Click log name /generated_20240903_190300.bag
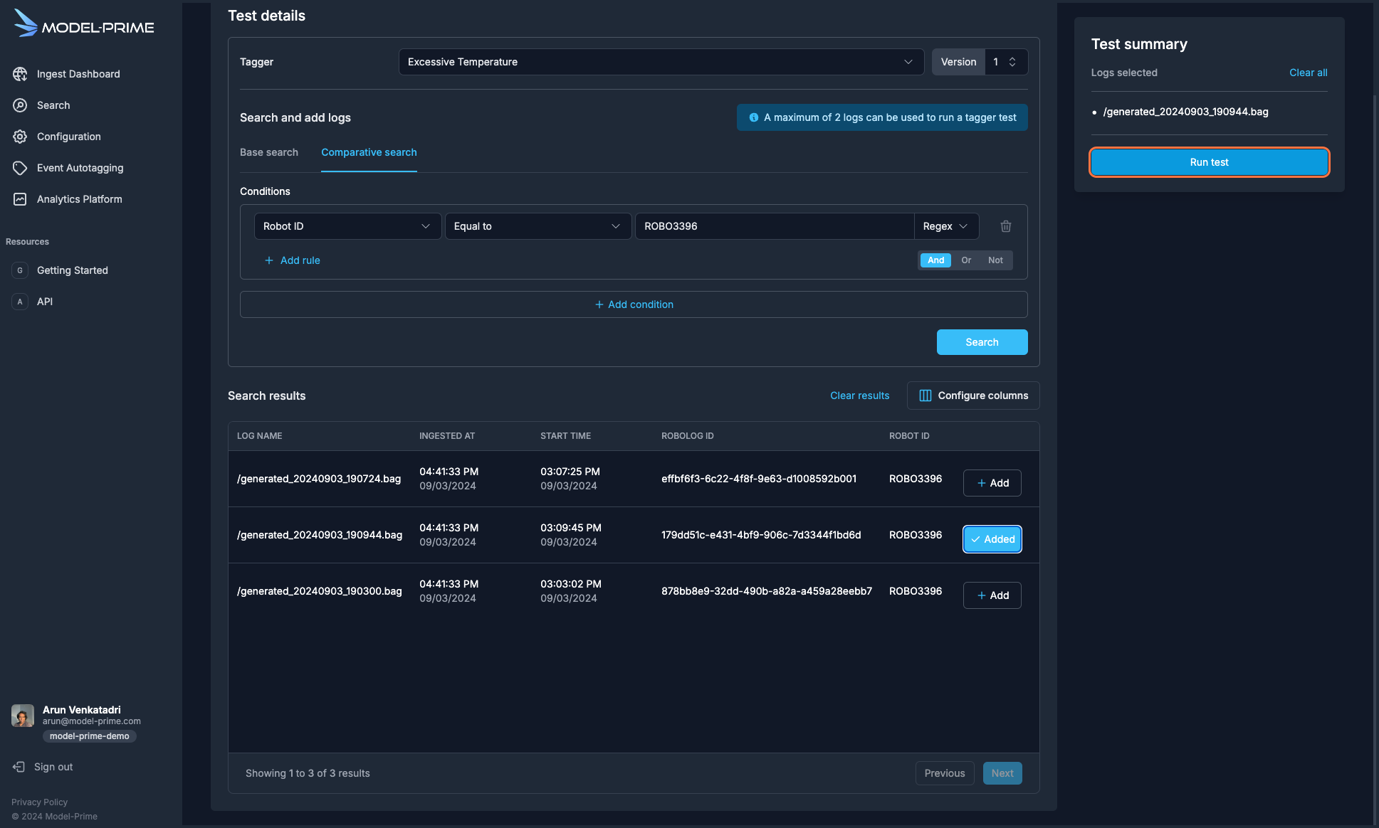The width and height of the screenshot is (1379, 828). point(320,591)
